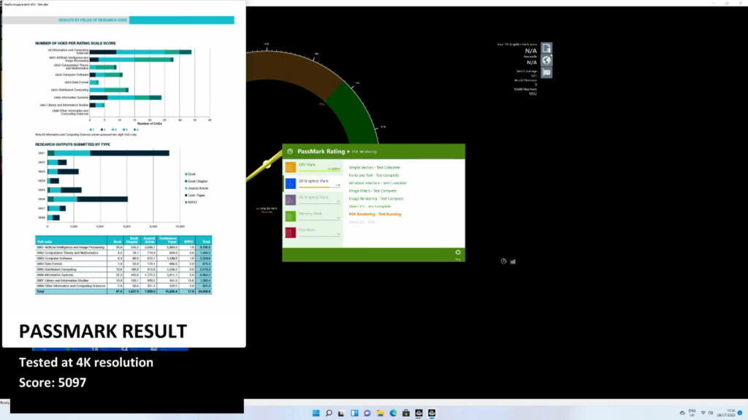Select the Disk Mark label
Viewport: 748px width, 420px height.
[x=307, y=230]
